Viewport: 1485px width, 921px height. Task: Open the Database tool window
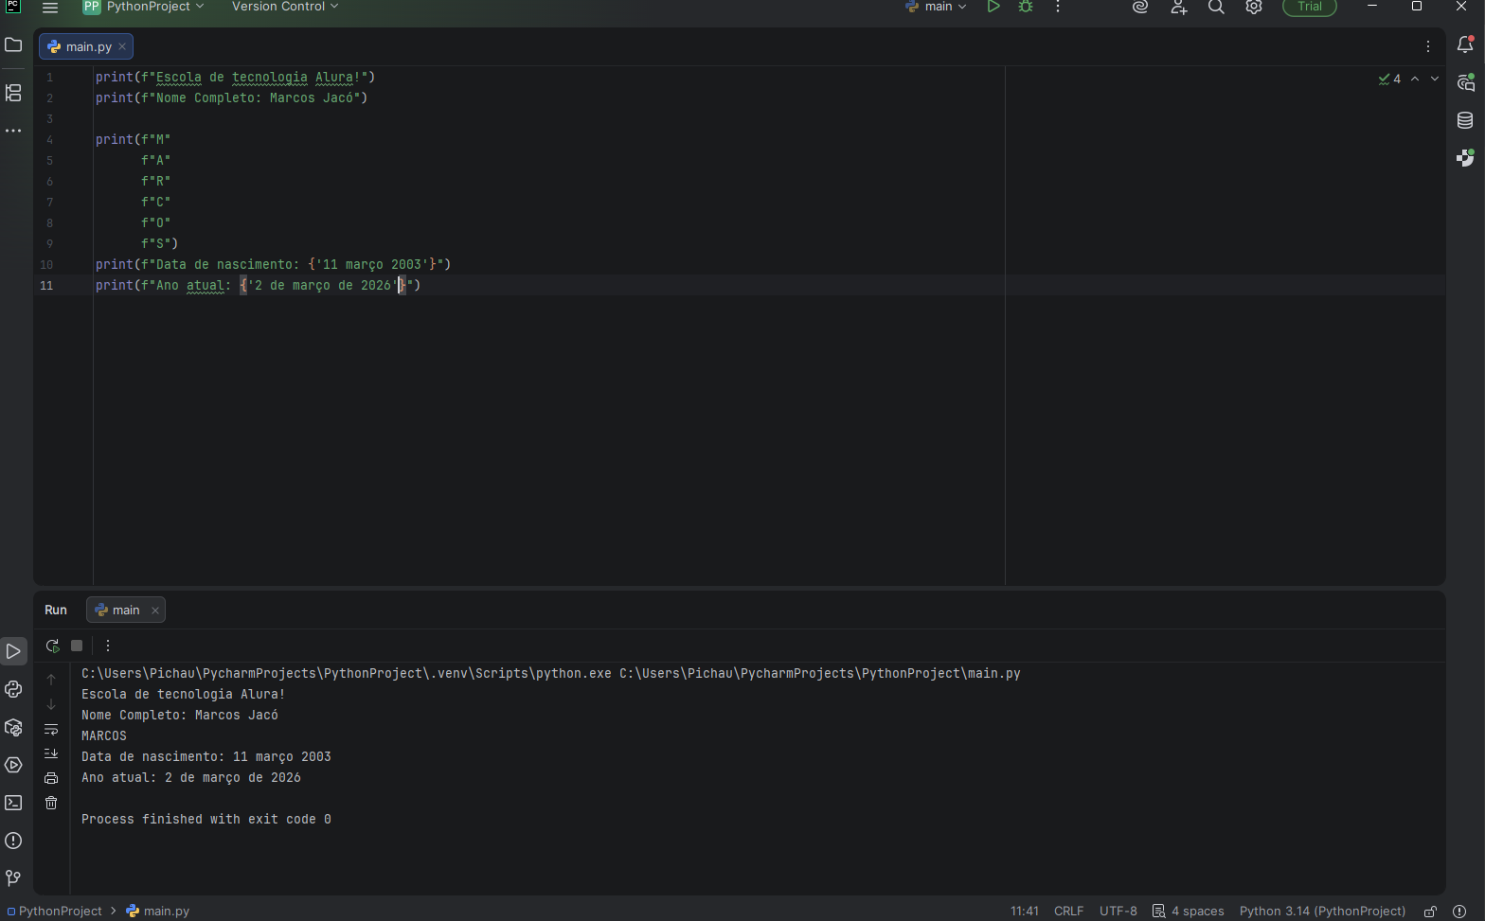(1465, 120)
